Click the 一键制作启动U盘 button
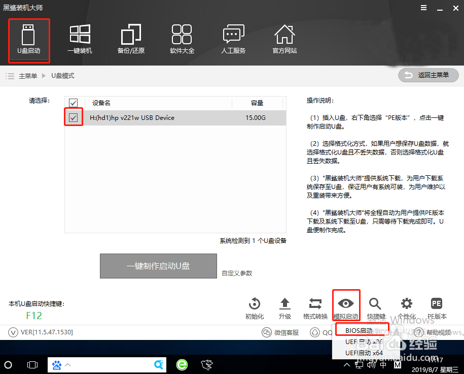The image size is (464, 374). click(158, 266)
